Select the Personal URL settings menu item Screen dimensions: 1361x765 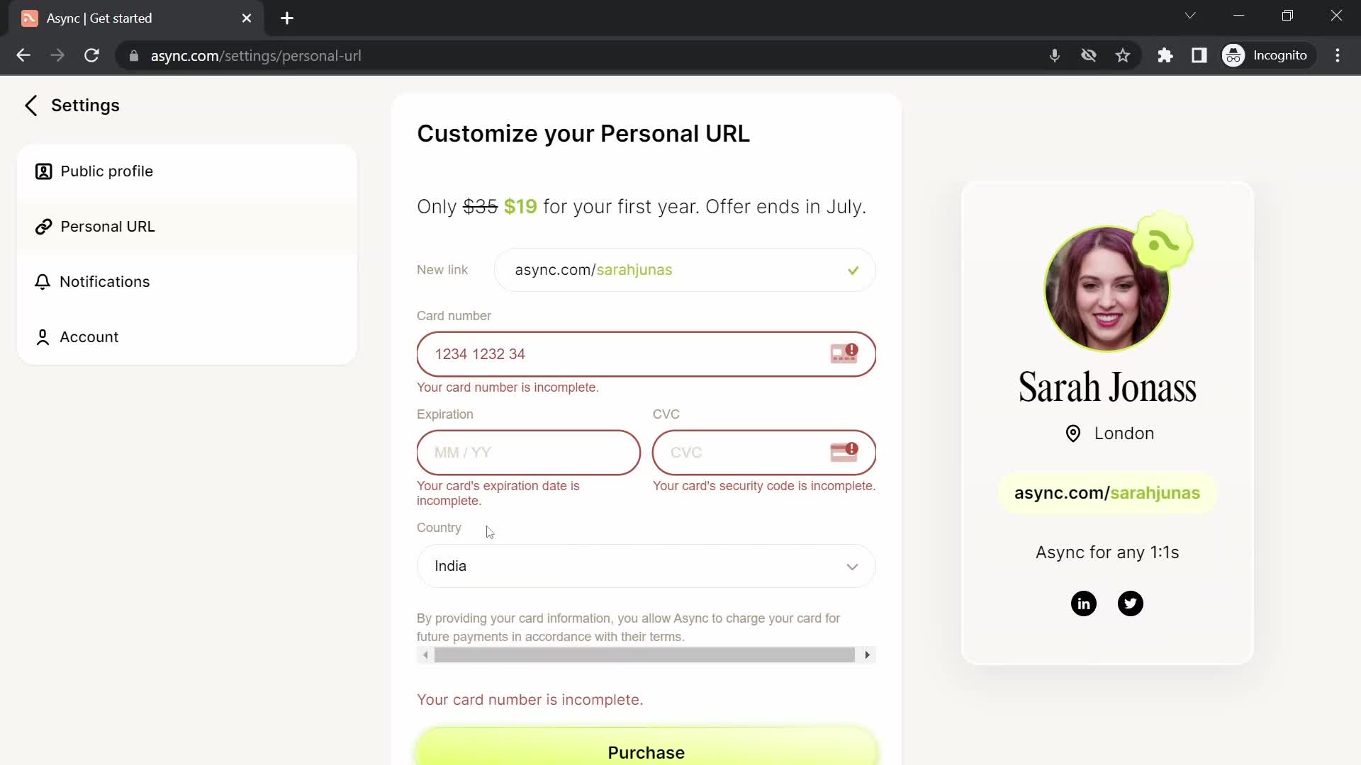pos(108,226)
